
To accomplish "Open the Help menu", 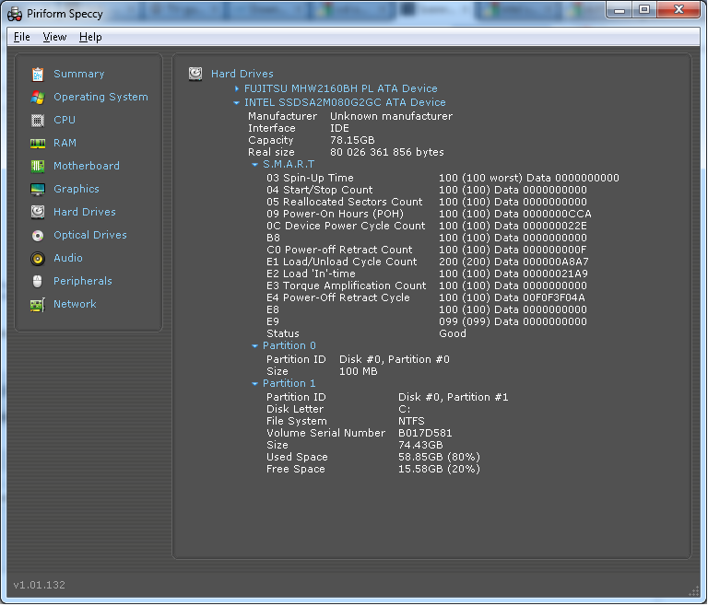I will point(90,37).
